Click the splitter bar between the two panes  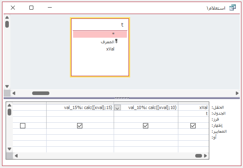121,98
